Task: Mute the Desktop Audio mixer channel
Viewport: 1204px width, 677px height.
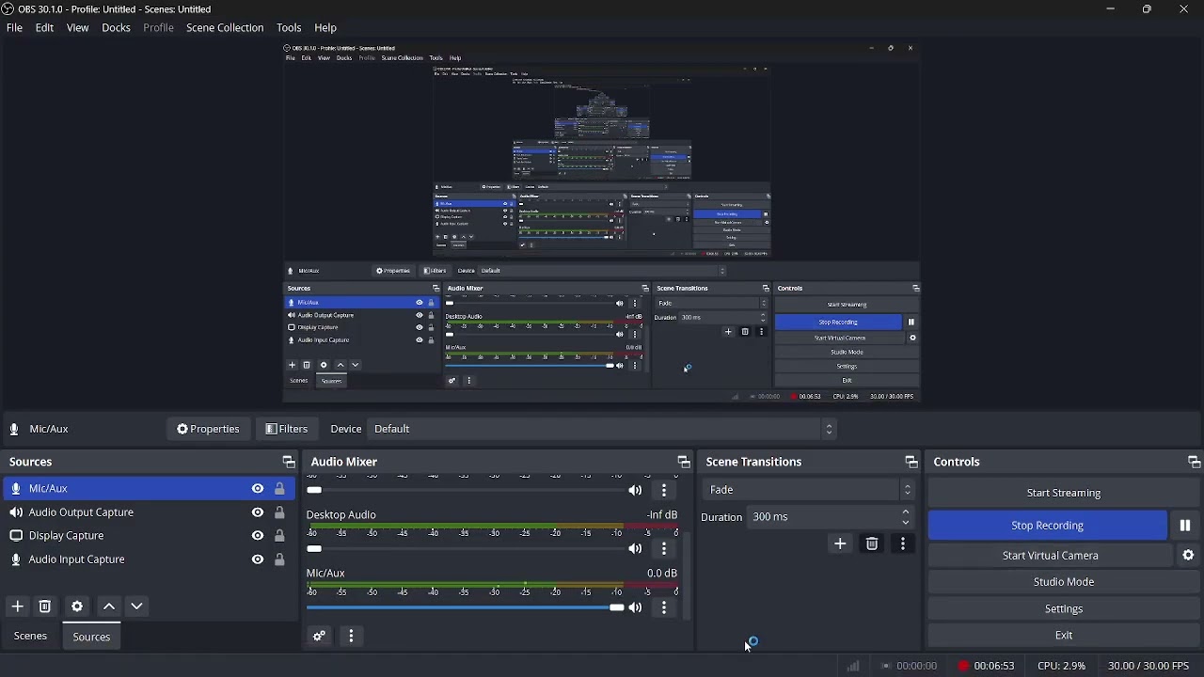Action: point(637,550)
